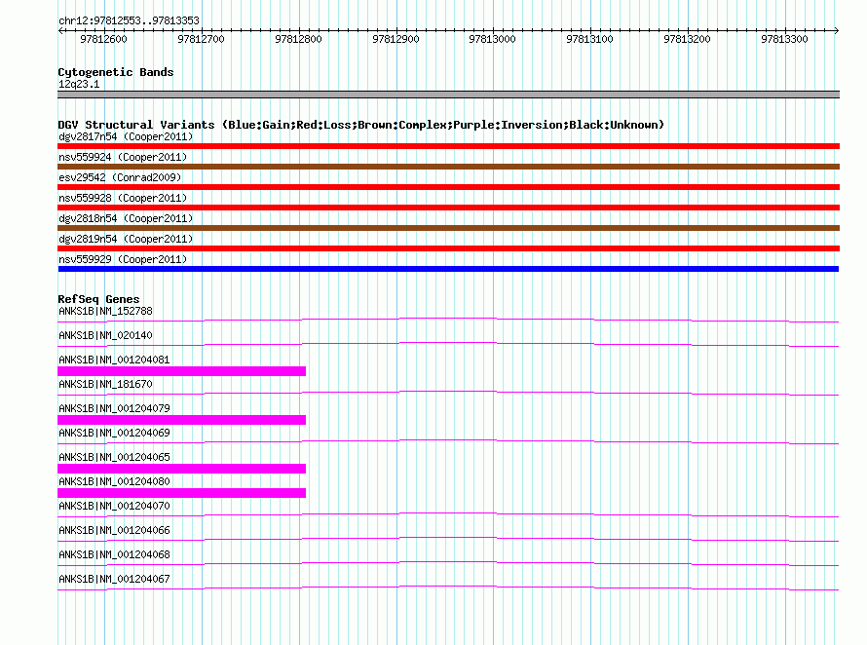Viewport: 867px width, 645px height.
Task: Click the 12q23.1 band label
Action: [79, 84]
